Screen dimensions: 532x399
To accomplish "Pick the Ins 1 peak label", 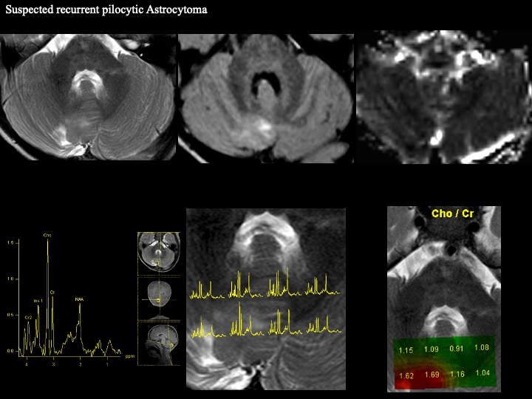I will click(x=38, y=301).
